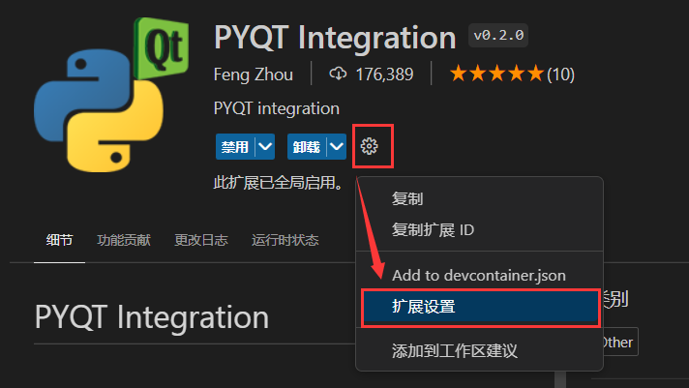
Task: Switch to the 功能贡献 tab
Action: (x=124, y=240)
